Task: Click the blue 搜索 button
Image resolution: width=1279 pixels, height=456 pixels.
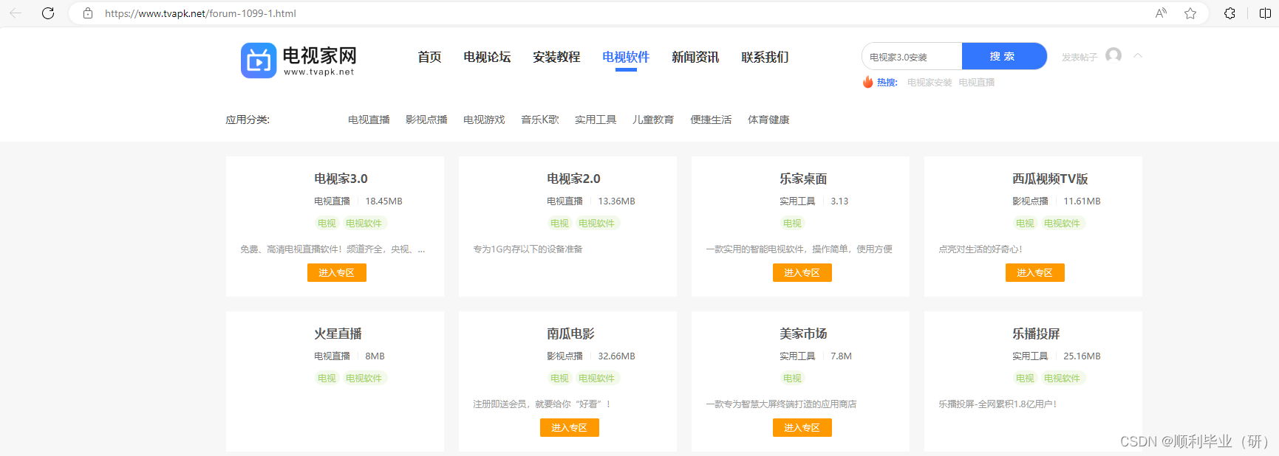Action: 1003,57
